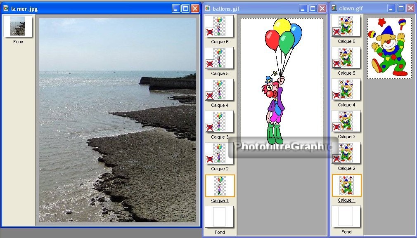The width and height of the screenshot is (417, 238).
Task: Close the clown.gif window
Action: click(x=410, y=8)
